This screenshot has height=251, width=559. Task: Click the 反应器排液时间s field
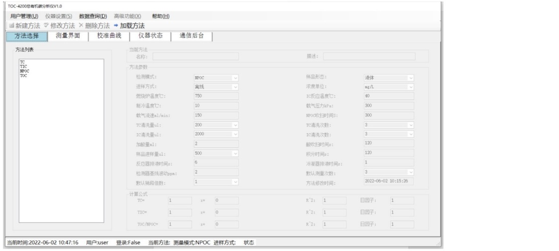216,163
